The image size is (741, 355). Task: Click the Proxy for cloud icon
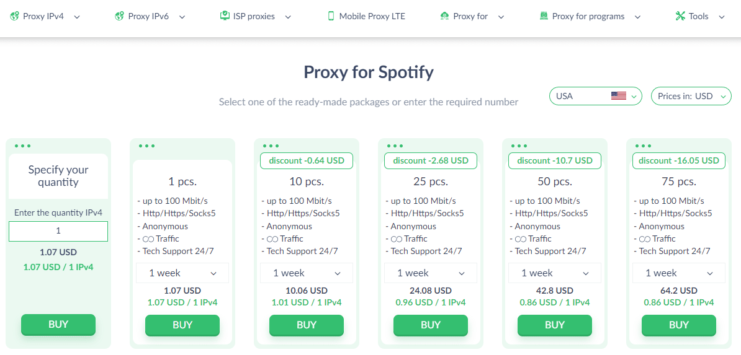pos(444,17)
